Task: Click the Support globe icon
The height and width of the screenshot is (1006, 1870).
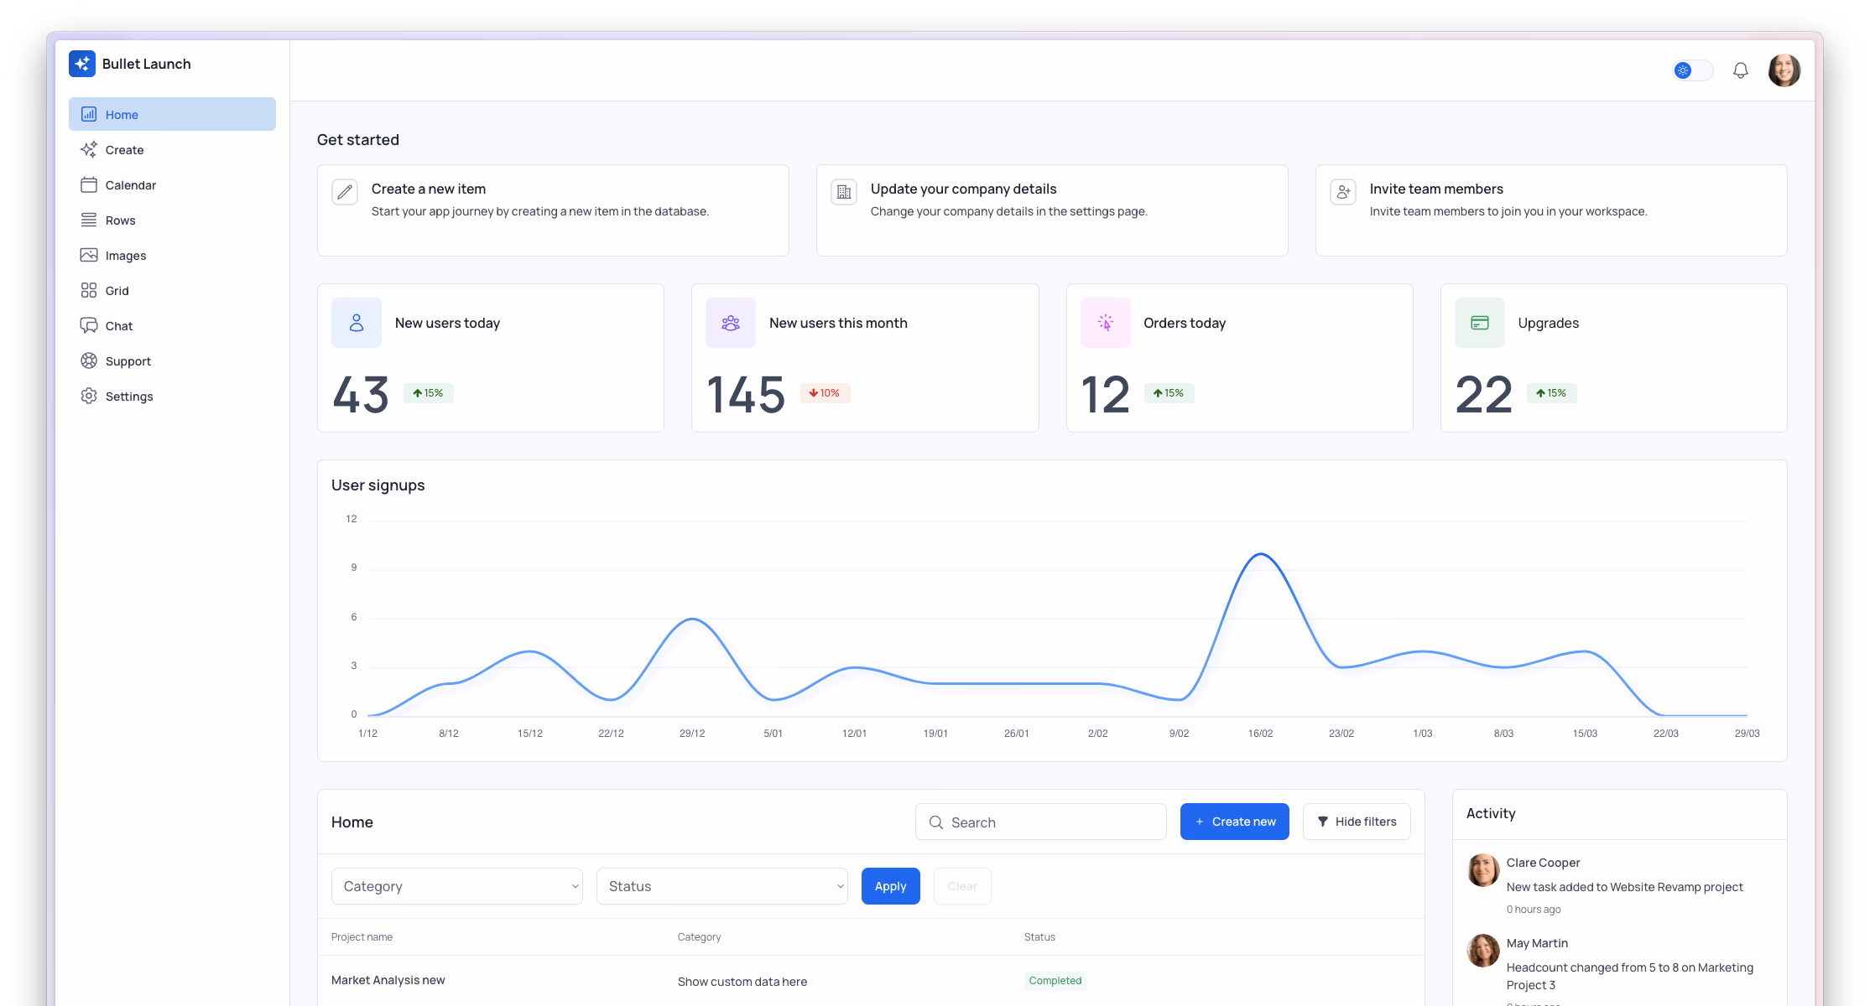Action: (90, 360)
